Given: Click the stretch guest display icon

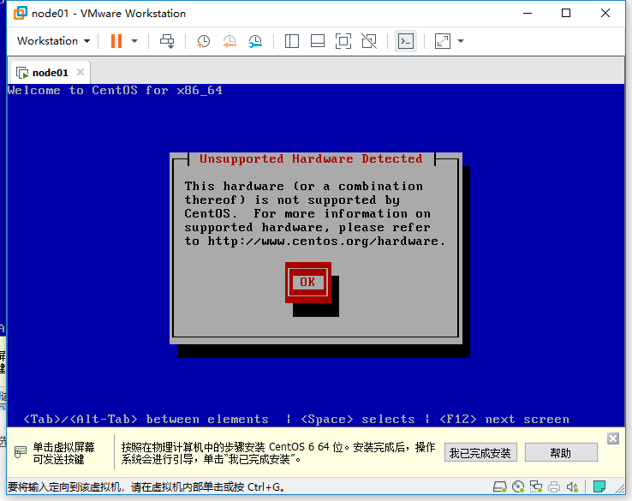Looking at the screenshot, I should click(x=443, y=41).
